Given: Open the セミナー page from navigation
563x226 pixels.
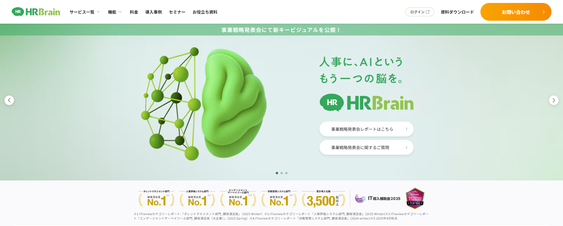Looking at the screenshot, I should tap(177, 12).
